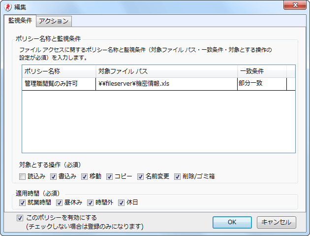Click the キャンセル button
The image size is (310, 236).
click(276, 222)
